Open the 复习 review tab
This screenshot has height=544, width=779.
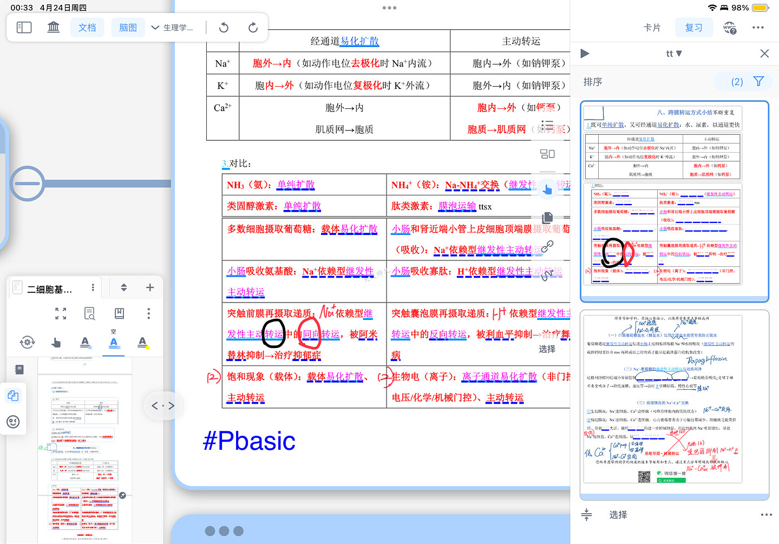pos(693,28)
